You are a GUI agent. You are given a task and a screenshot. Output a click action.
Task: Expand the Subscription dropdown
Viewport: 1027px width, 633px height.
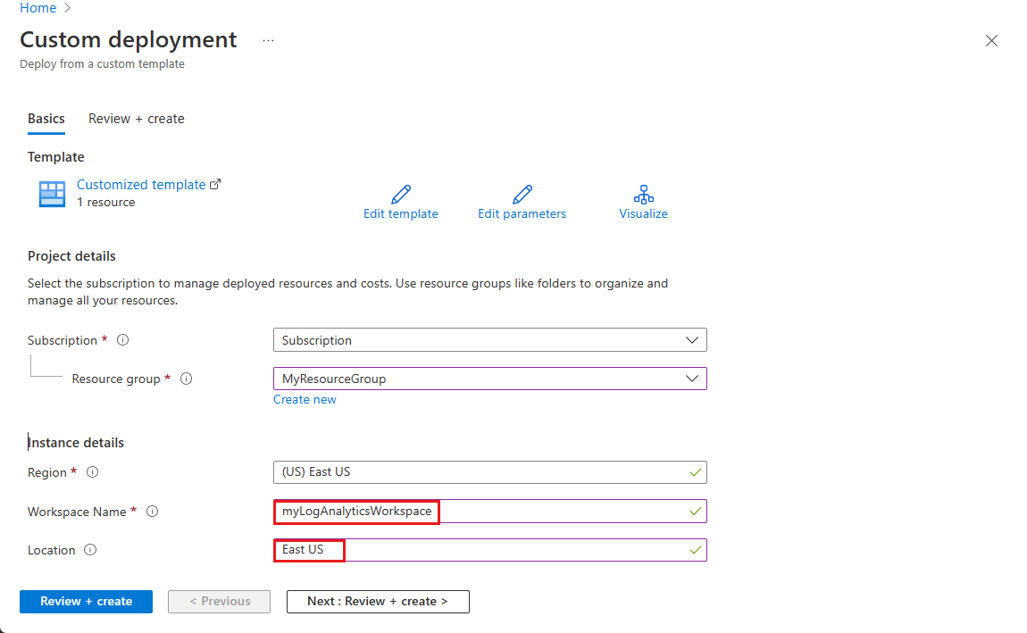coord(489,340)
